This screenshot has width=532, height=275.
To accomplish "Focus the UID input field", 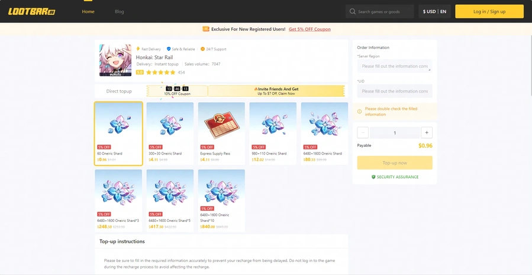I will [x=395, y=91].
